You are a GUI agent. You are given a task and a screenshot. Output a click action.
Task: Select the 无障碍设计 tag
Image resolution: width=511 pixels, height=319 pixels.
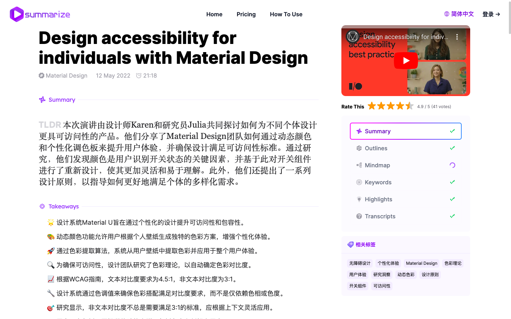360,263
